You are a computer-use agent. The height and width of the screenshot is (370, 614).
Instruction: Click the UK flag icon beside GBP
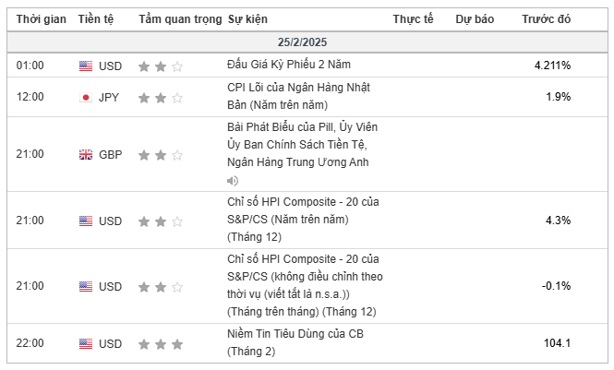click(x=86, y=154)
